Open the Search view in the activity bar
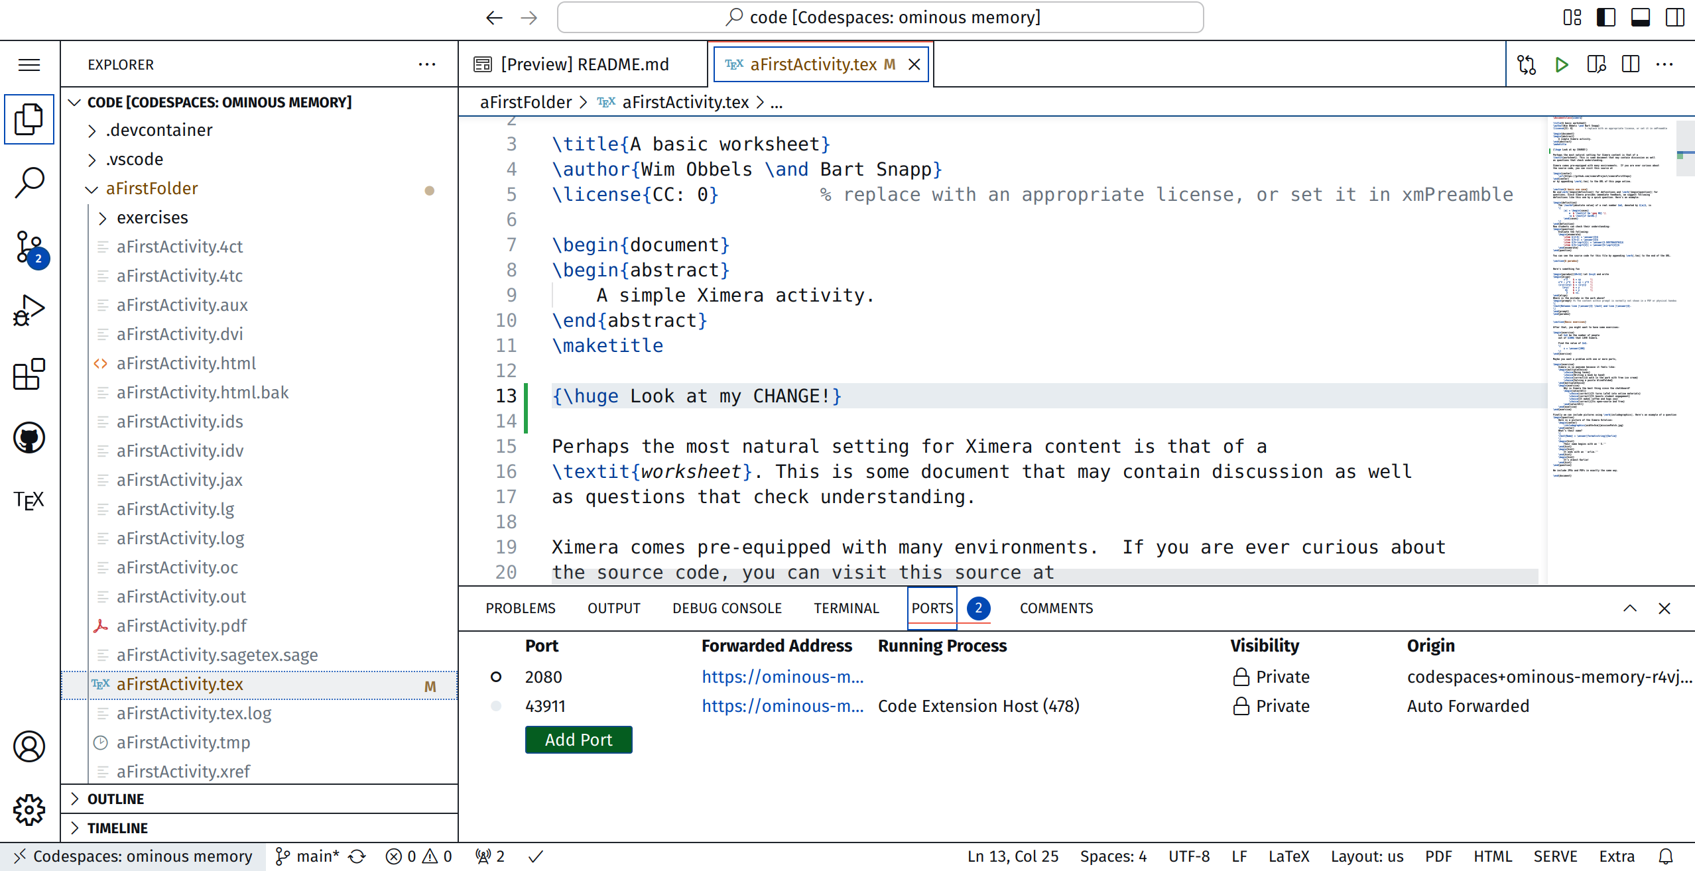1695x871 pixels. point(29,182)
